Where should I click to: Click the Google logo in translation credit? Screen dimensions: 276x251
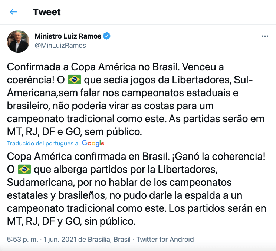coord(93,143)
